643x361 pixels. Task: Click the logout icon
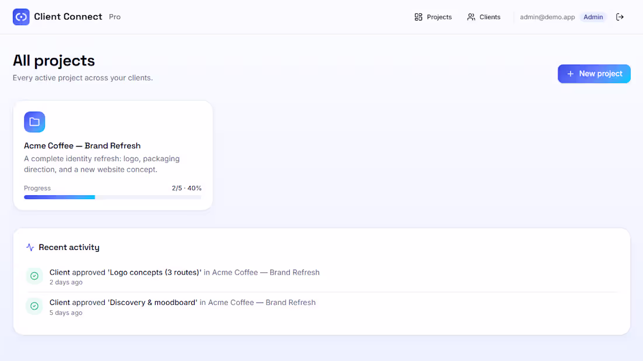[620, 17]
